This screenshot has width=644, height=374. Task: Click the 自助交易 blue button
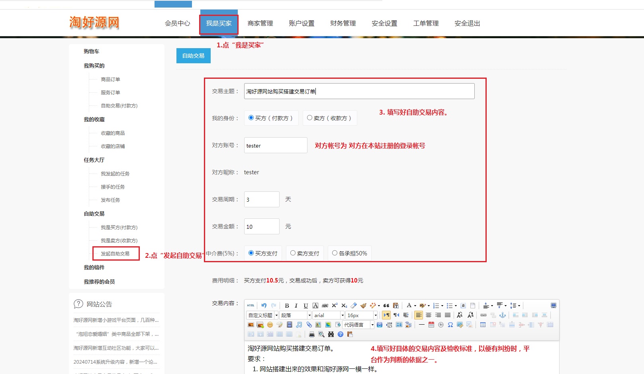click(x=193, y=56)
